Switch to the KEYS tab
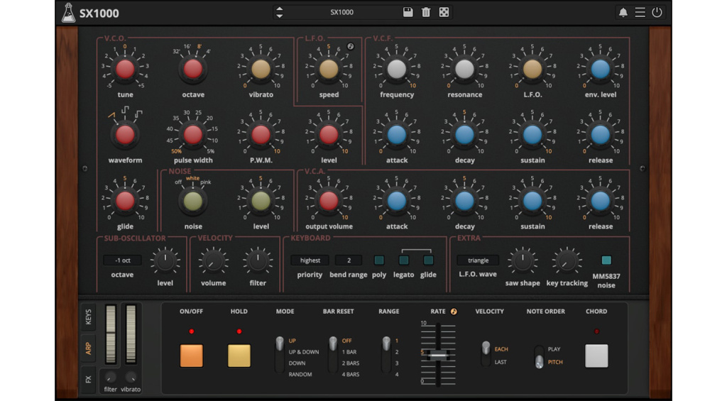This screenshot has width=727, height=401. pyautogui.click(x=88, y=317)
